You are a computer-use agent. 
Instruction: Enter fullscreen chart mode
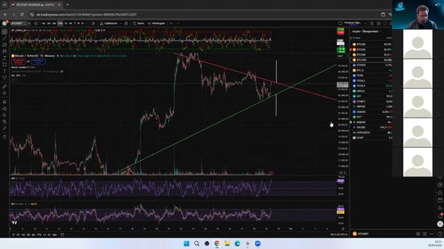coord(385,24)
